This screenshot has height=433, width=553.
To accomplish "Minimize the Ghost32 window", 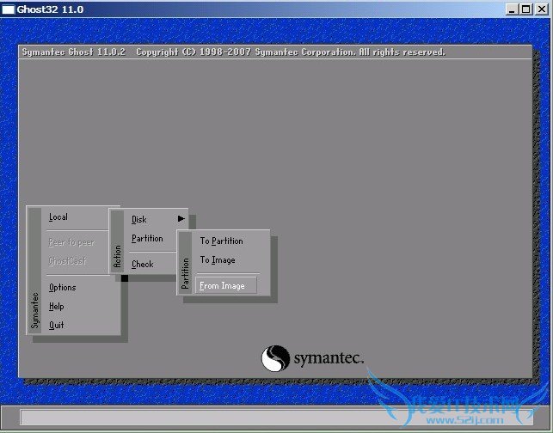I will [x=512, y=9].
